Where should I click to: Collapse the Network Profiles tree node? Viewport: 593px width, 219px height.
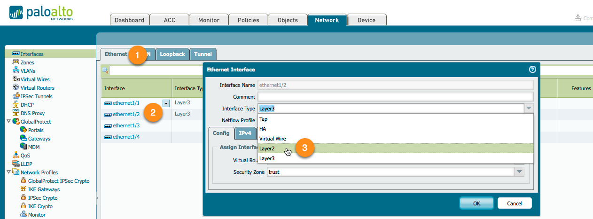click(x=8, y=172)
